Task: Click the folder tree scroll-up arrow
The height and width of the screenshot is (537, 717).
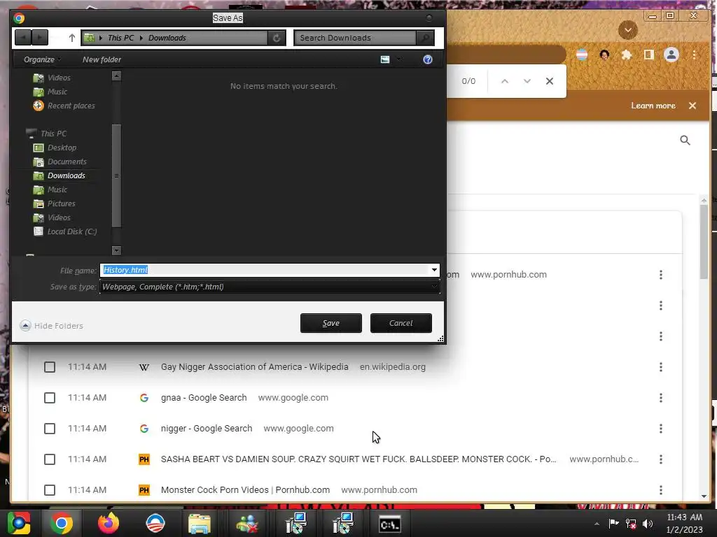Action: [117, 76]
